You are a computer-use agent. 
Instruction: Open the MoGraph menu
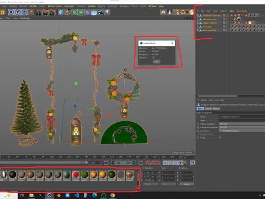[69, 6]
